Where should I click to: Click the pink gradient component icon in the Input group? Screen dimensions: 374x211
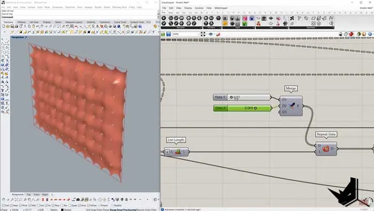245,18
